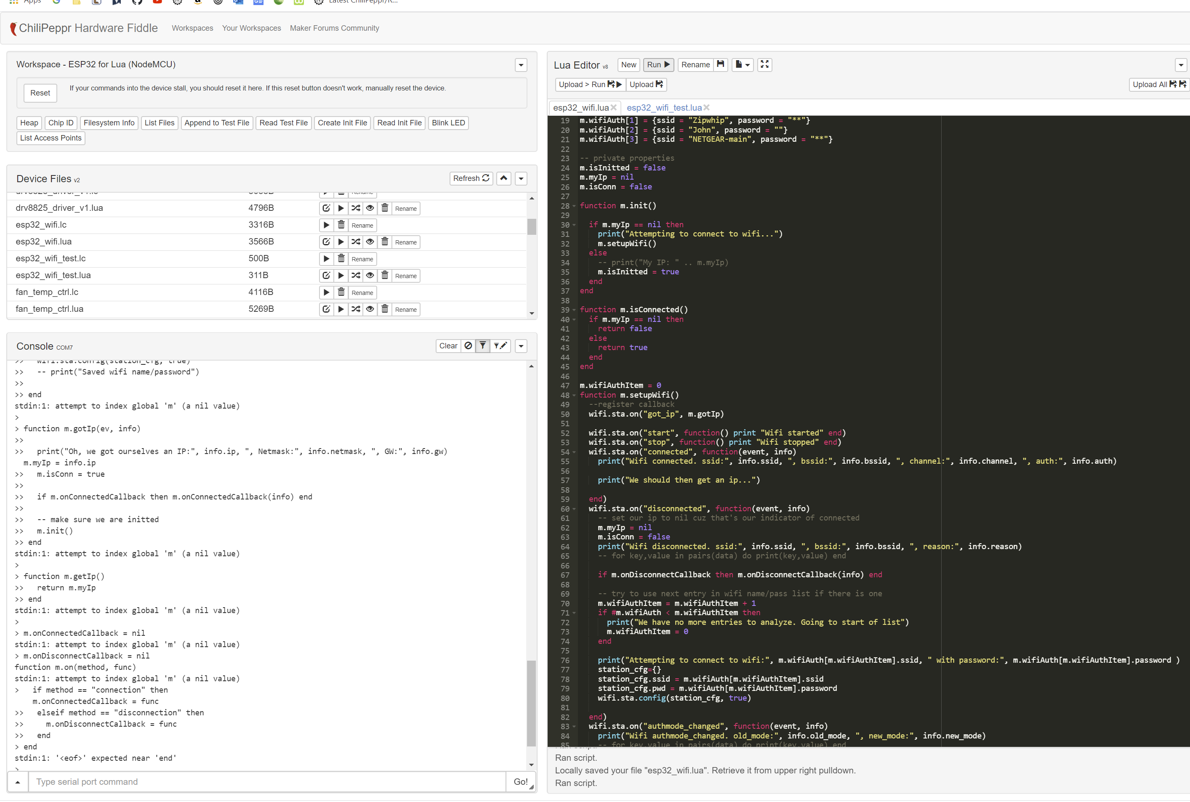1190x802 pixels.
Task: Click Device Files scrollbar down arrow
Action: pyautogui.click(x=532, y=313)
